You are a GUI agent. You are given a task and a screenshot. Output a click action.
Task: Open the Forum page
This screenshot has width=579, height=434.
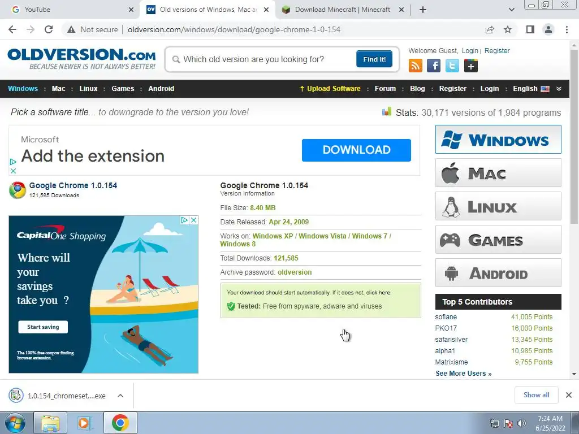point(385,89)
